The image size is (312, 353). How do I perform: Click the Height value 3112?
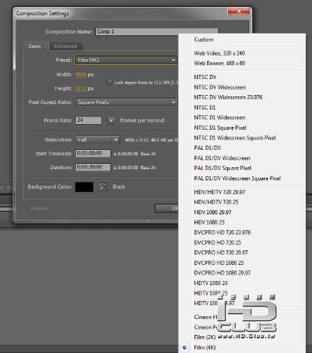81,89
